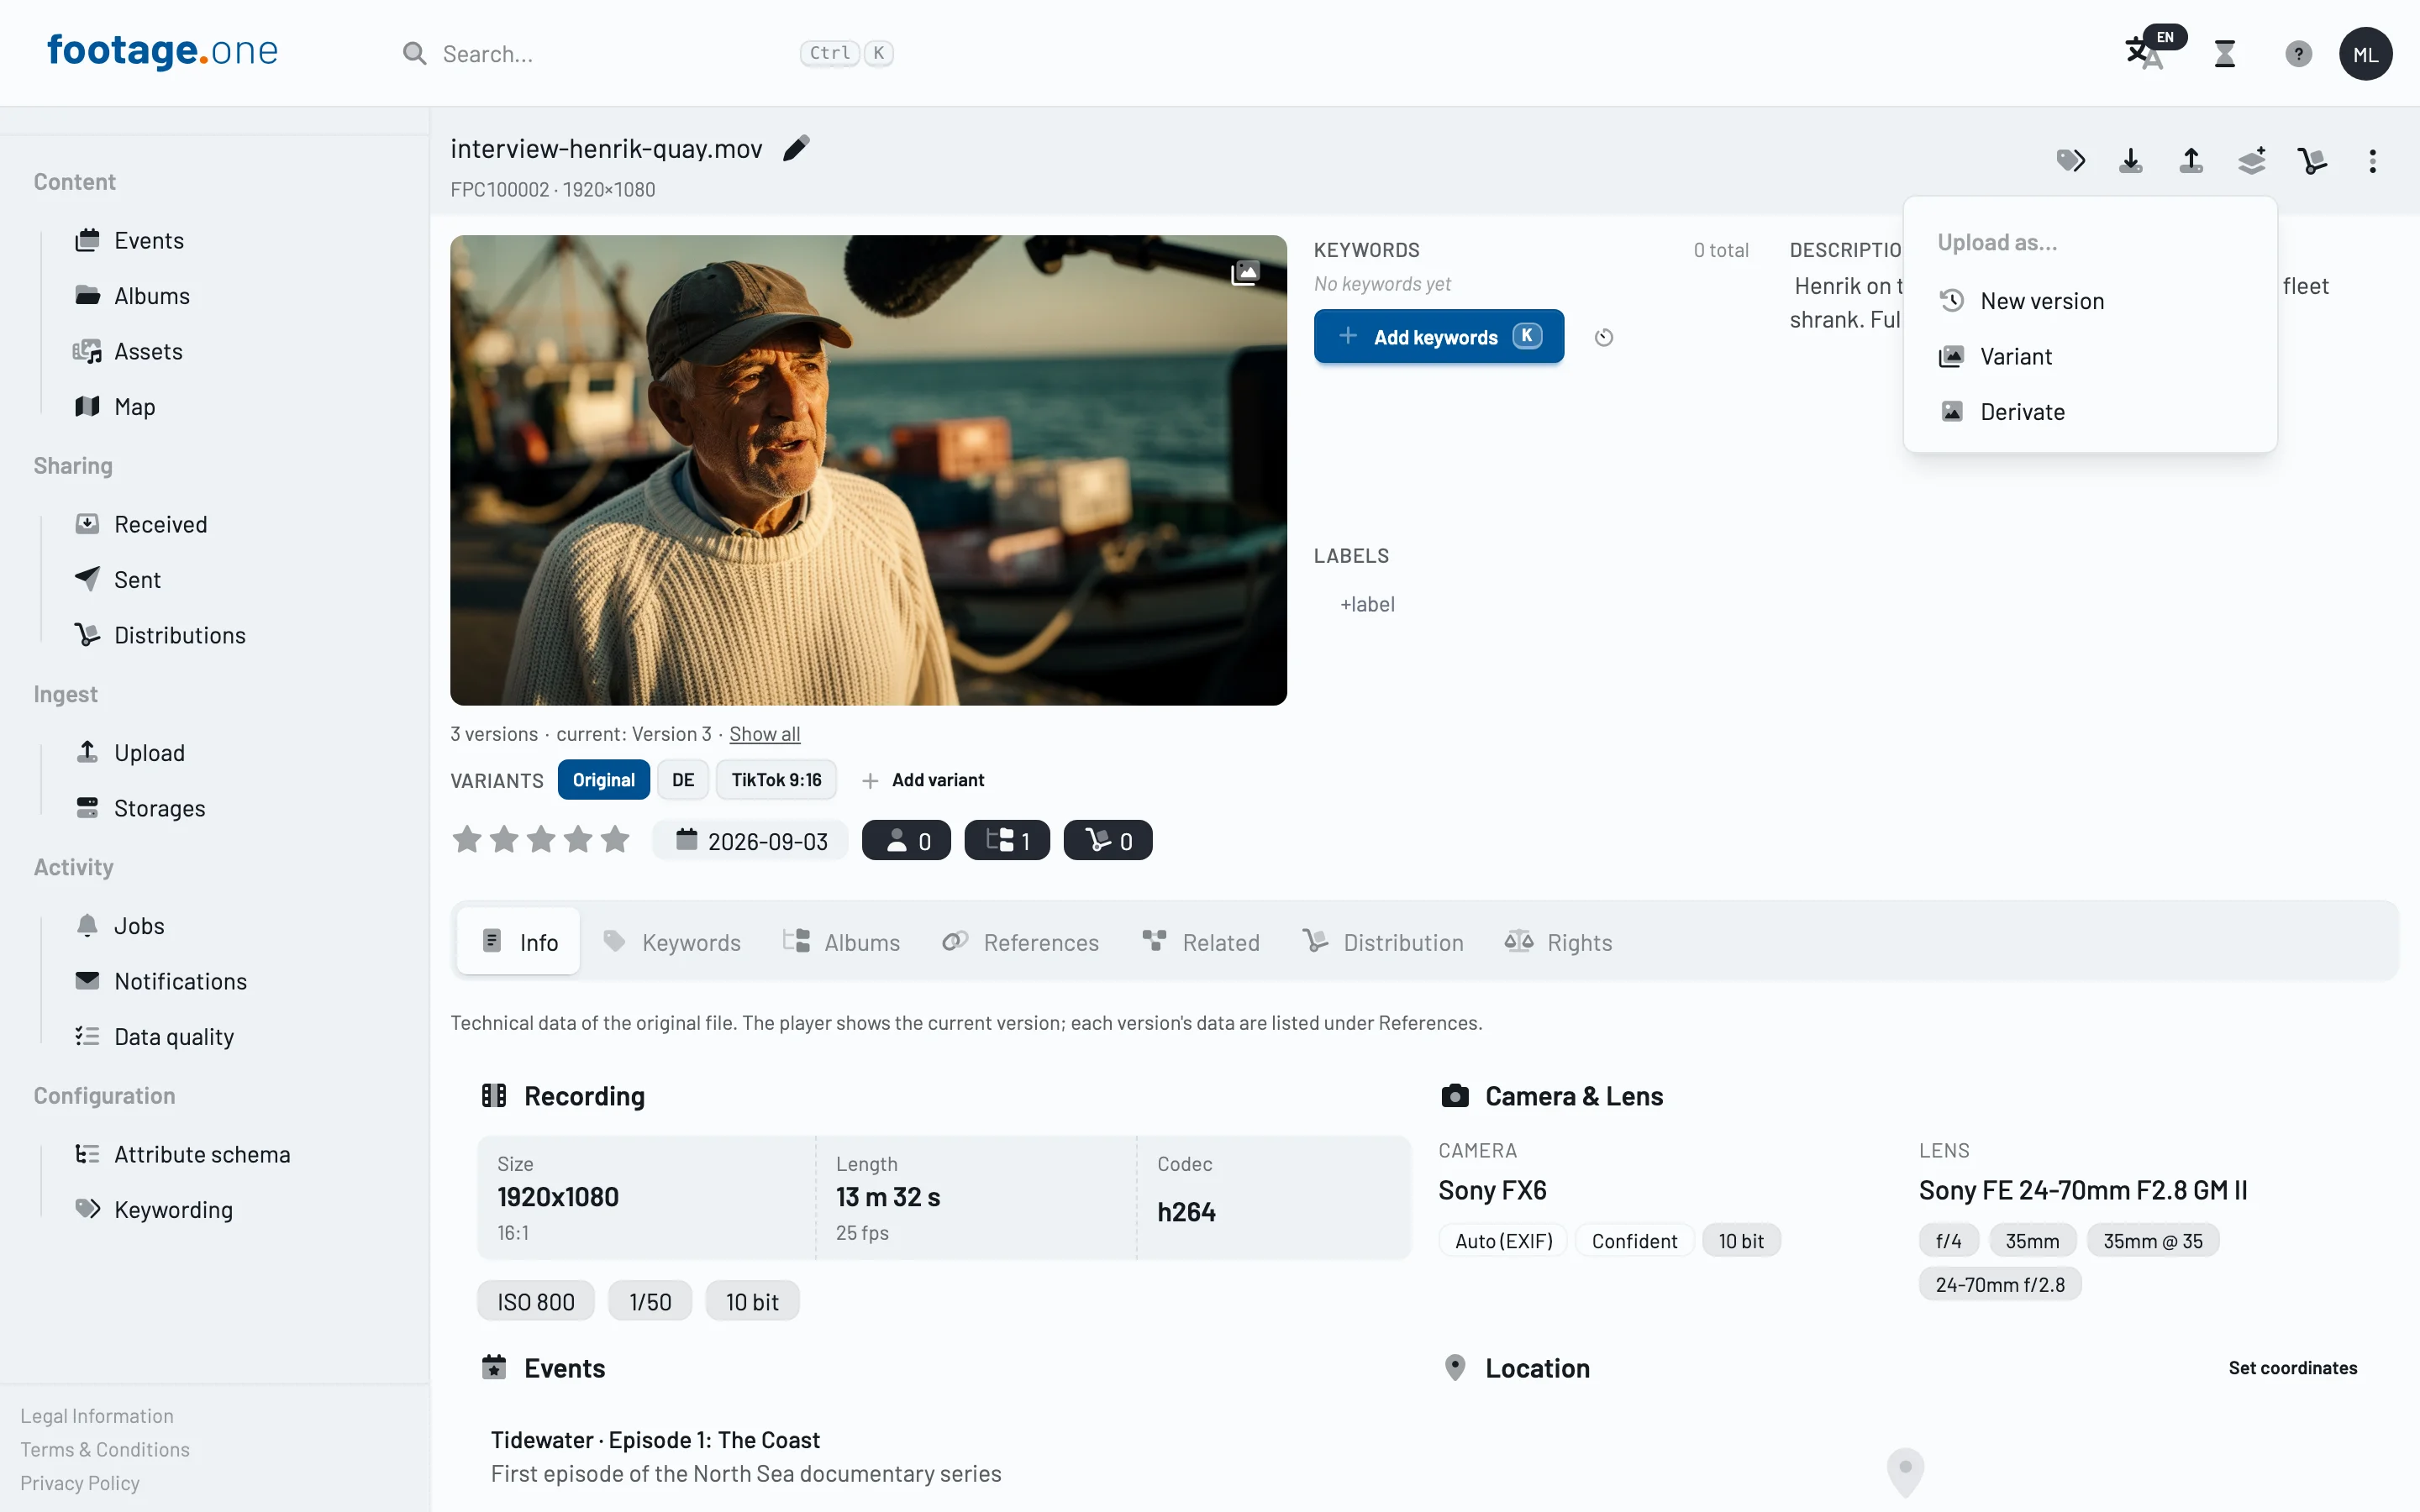Edit filename with the pencil icon
This screenshot has width=2420, height=1512.
pos(796,149)
